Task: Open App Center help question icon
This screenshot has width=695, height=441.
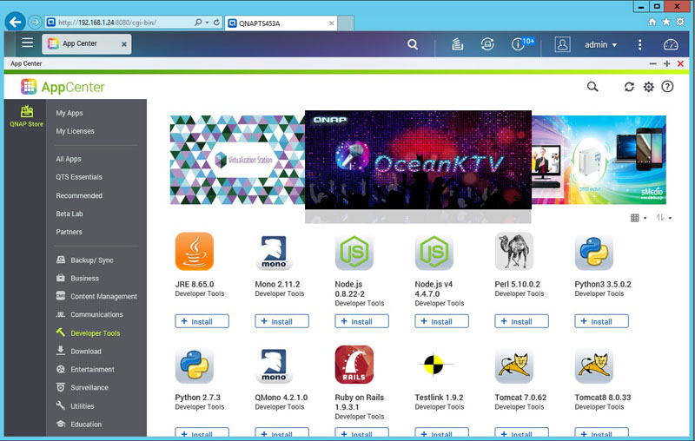Action: tap(667, 87)
